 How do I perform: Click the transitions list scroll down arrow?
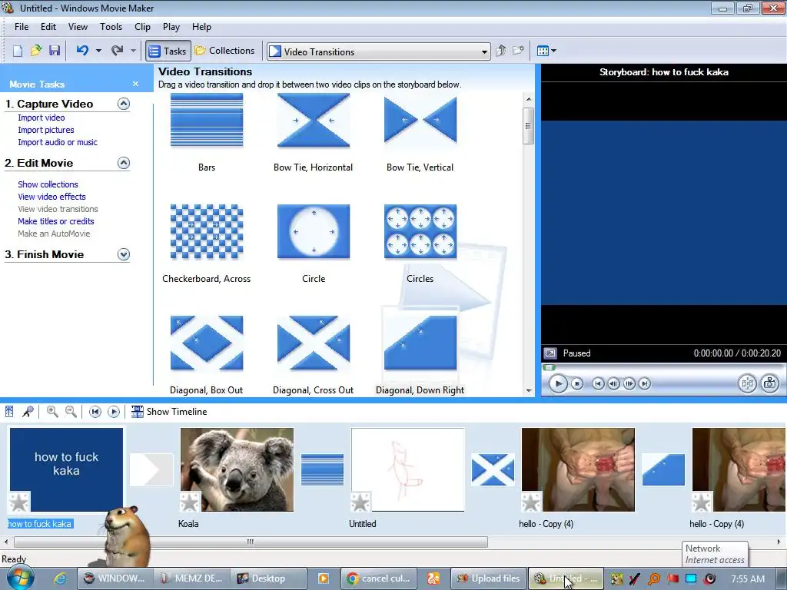[x=529, y=390]
